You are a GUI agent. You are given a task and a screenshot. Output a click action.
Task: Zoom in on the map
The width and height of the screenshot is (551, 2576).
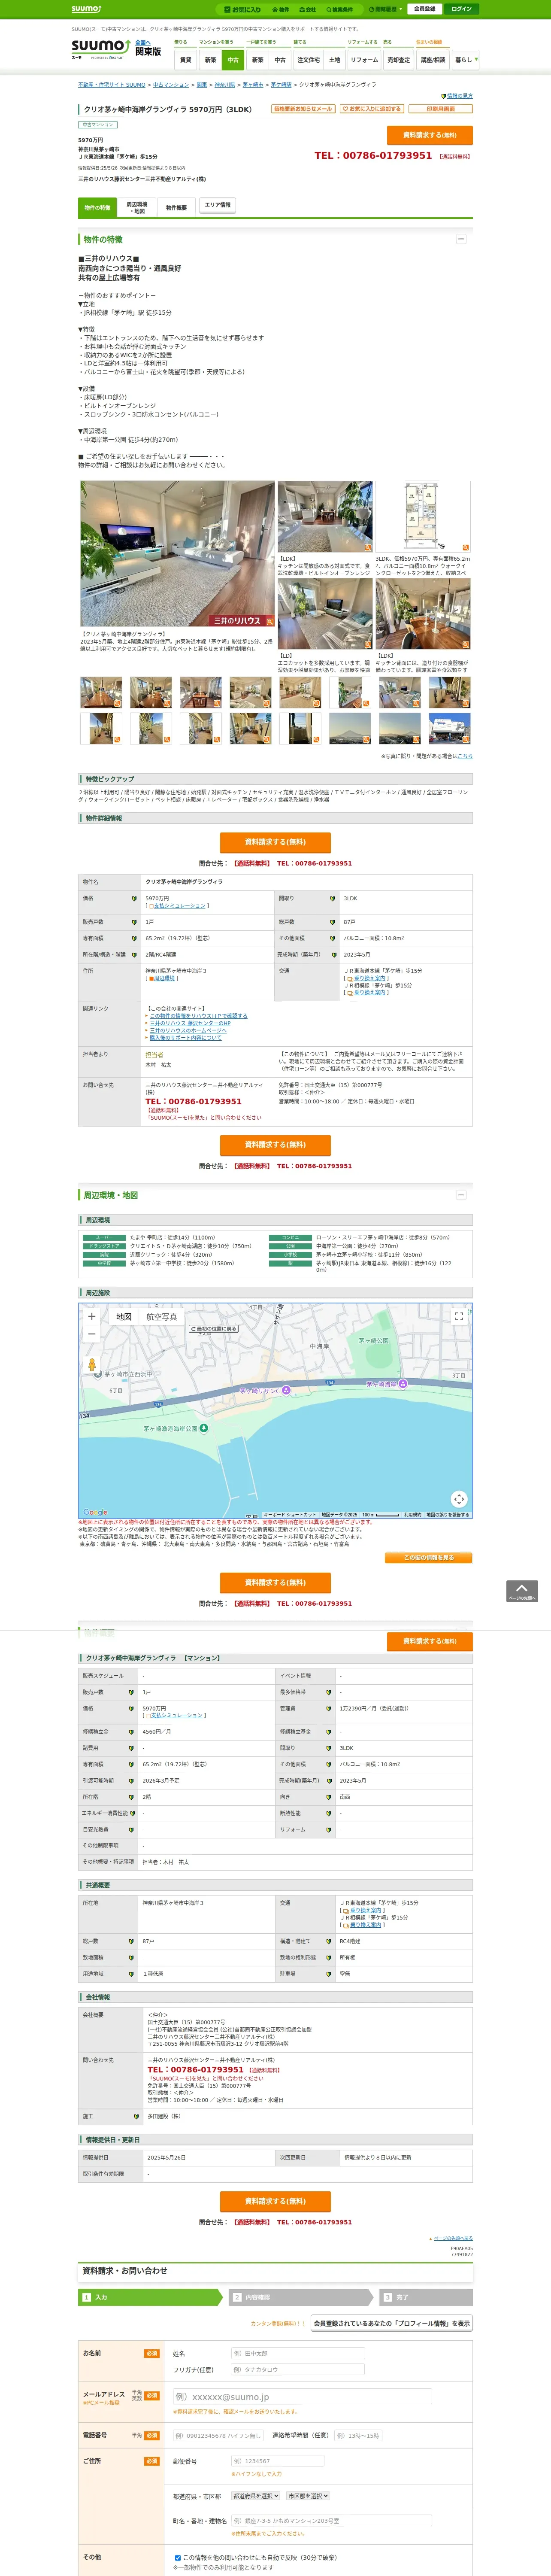click(x=92, y=1316)
